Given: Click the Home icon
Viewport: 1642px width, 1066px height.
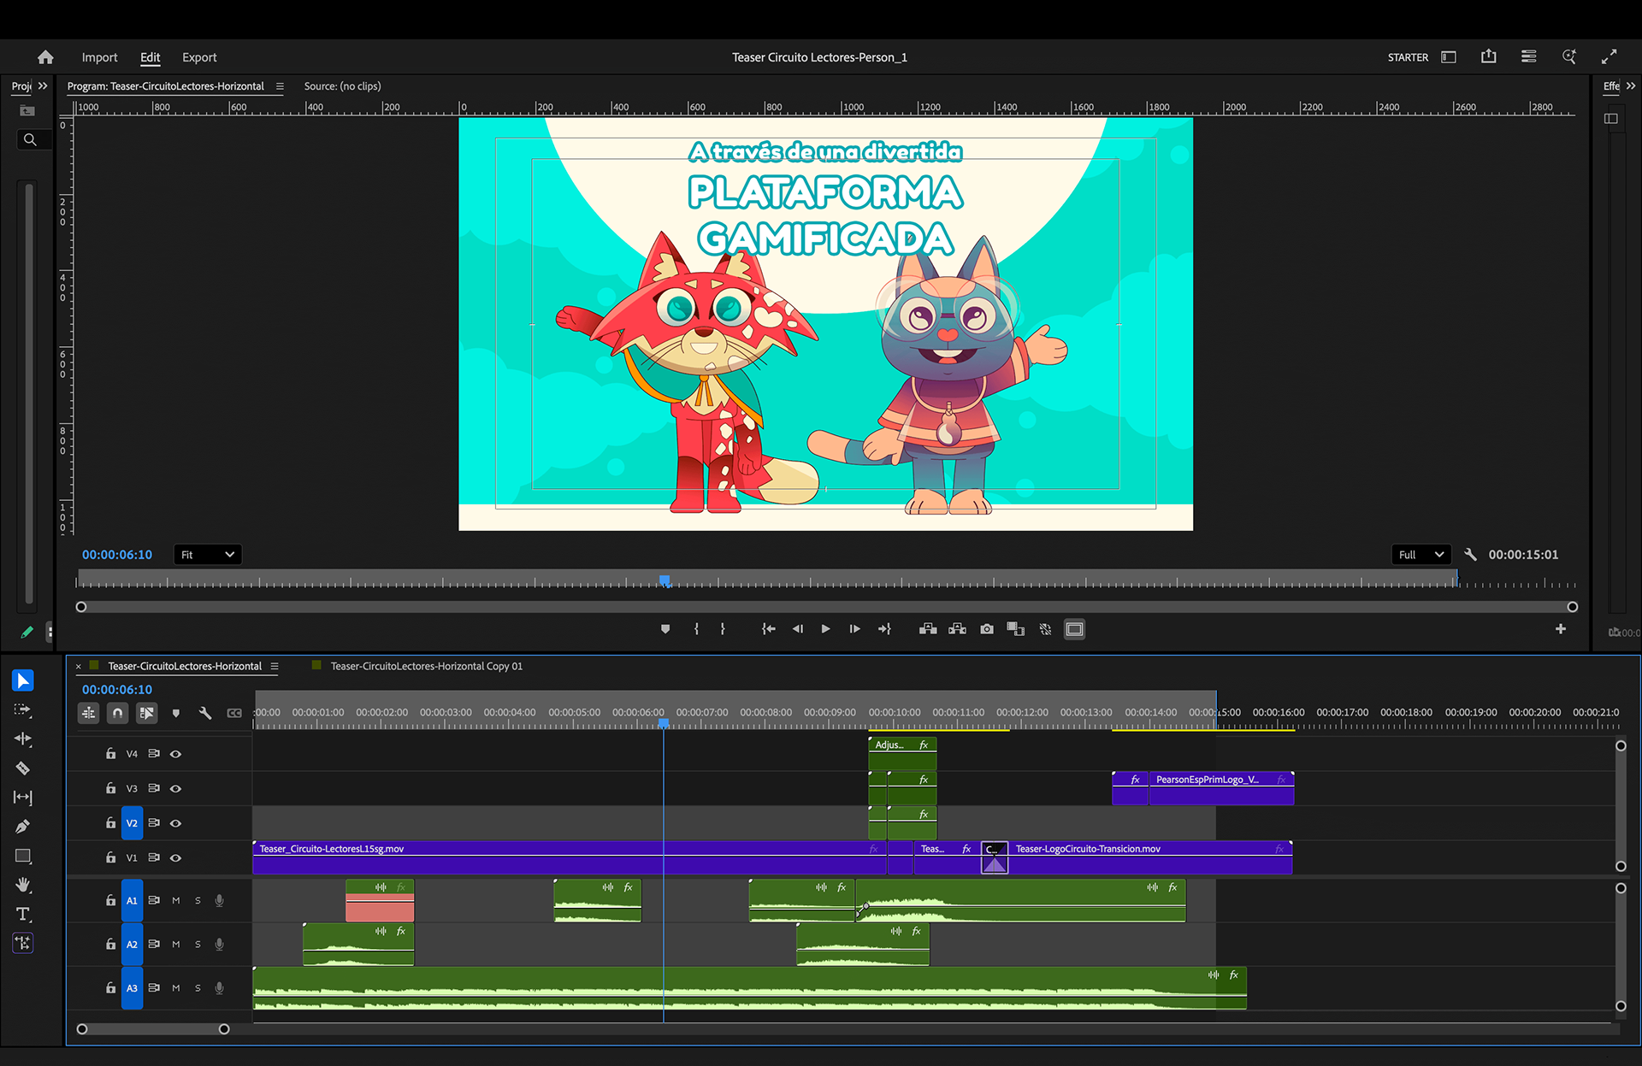Looking at the screenshot, I should click(45, 57).
